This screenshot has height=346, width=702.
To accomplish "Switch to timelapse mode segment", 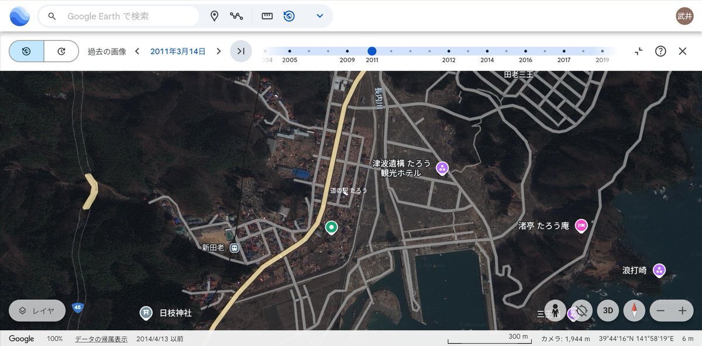I will click(x=61, y=51).
